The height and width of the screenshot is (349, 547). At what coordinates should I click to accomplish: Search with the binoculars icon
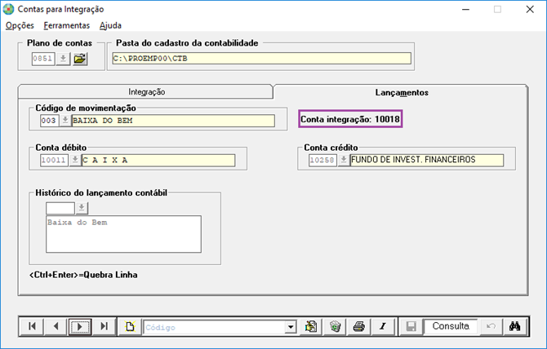click(515, 326)
